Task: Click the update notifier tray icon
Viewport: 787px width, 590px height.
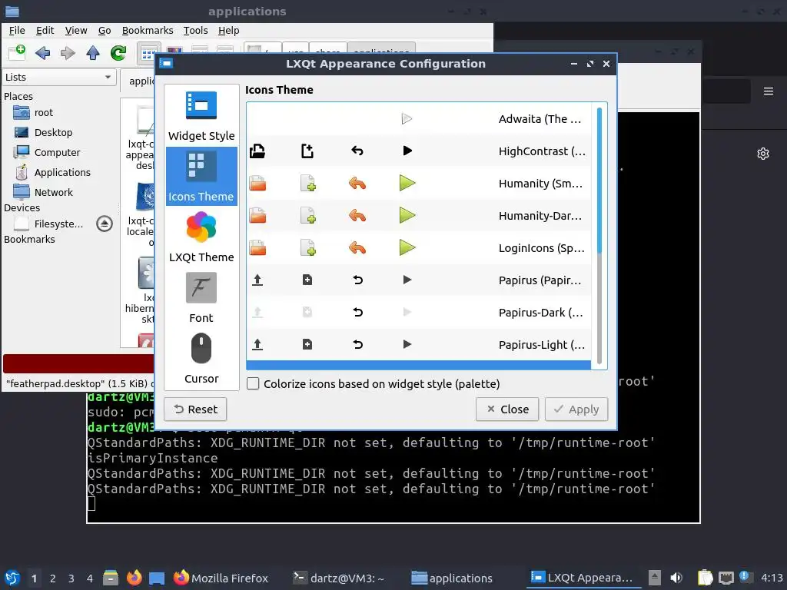Action: [x=745, y=577]
